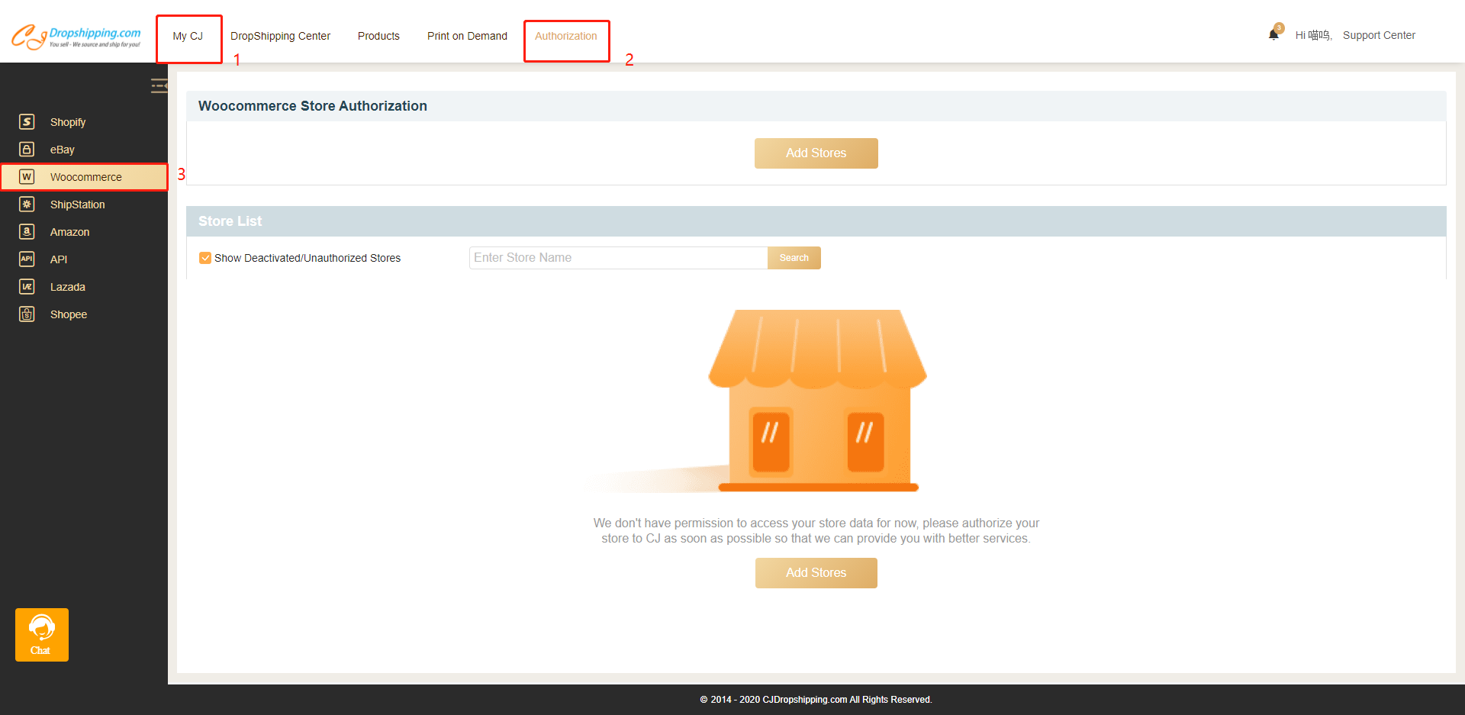The width and height of the screenshot is (1465, 715).
Task: Uncheck Show Deactivated/Unauthorized Stores
Action: [x=205, y=258]
